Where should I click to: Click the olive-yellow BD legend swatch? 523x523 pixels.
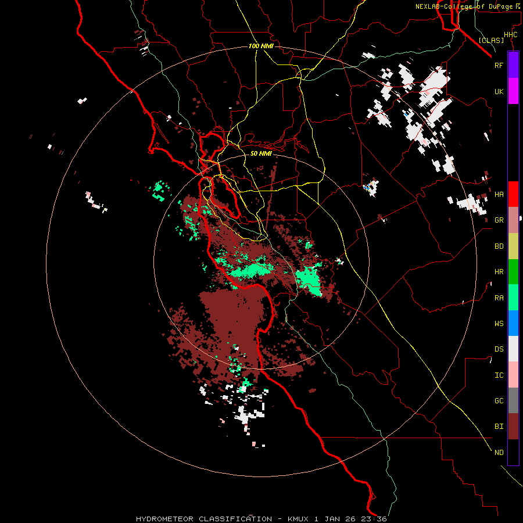point(513,246)
